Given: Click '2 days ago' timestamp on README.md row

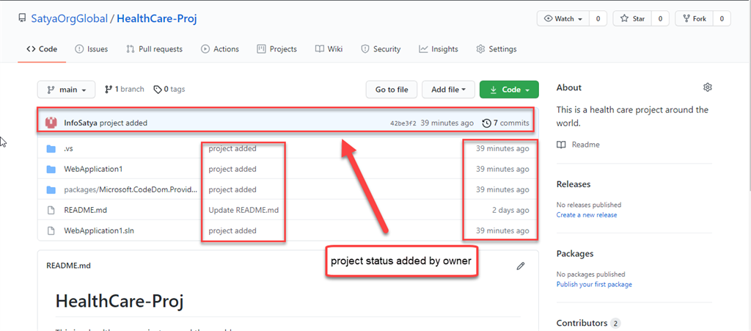Looking at the screenshot, I should (510, 210).
